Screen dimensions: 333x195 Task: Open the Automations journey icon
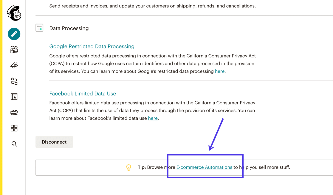(14, 81)
